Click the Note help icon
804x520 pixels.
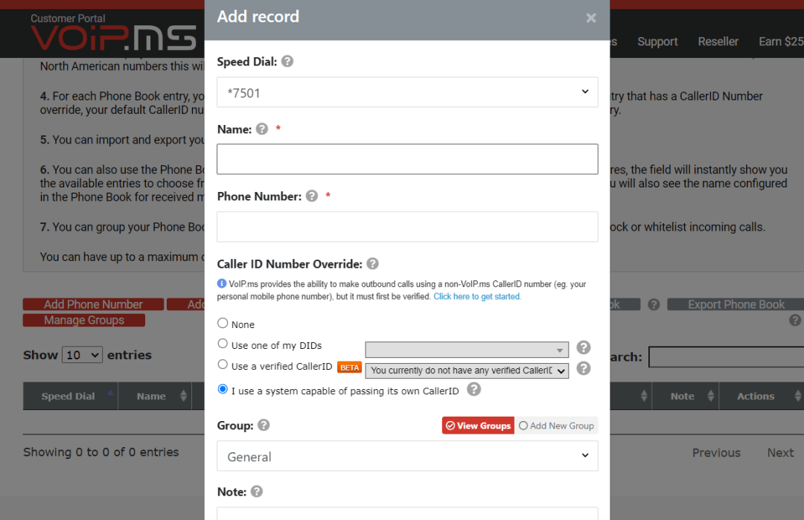(256, 491)
